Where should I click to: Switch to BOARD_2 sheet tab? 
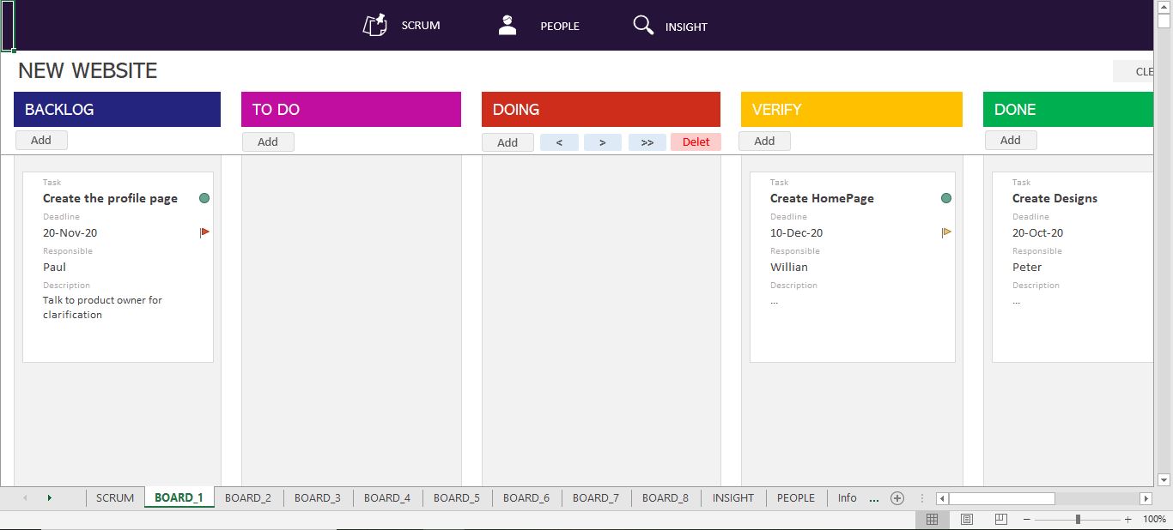(248, 498)
